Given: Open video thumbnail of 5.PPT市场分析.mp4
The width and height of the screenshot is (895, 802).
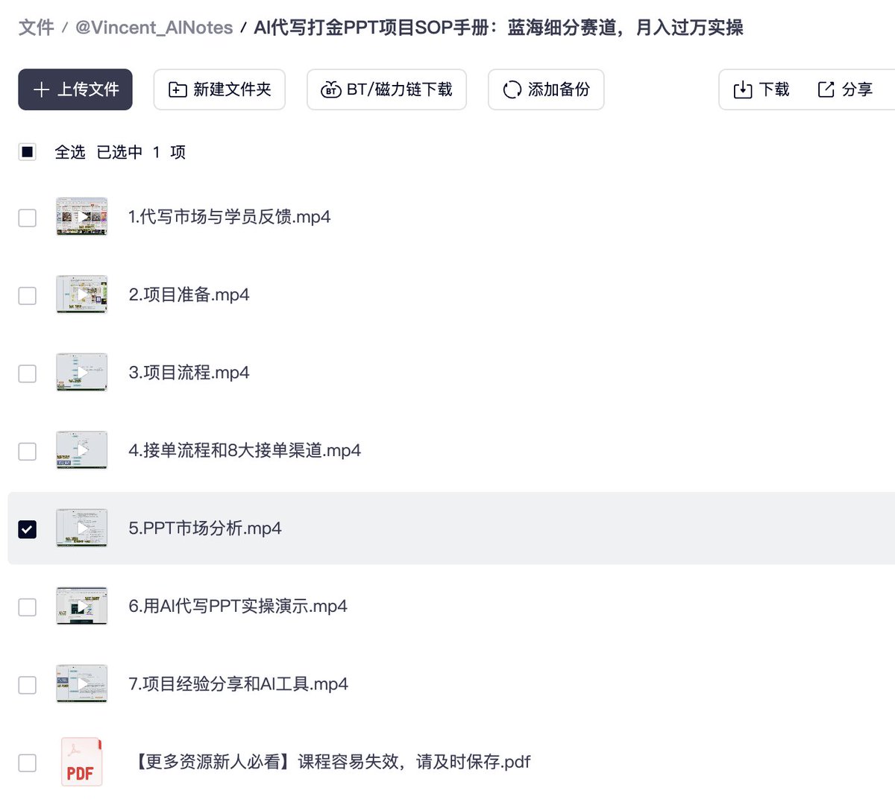Looking at the screenshot, I should point(82,528).
